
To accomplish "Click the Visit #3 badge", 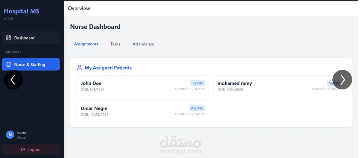I will click(198, 83).
